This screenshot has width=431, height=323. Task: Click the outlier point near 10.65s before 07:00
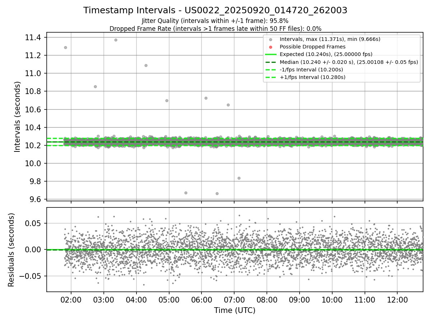228,105
